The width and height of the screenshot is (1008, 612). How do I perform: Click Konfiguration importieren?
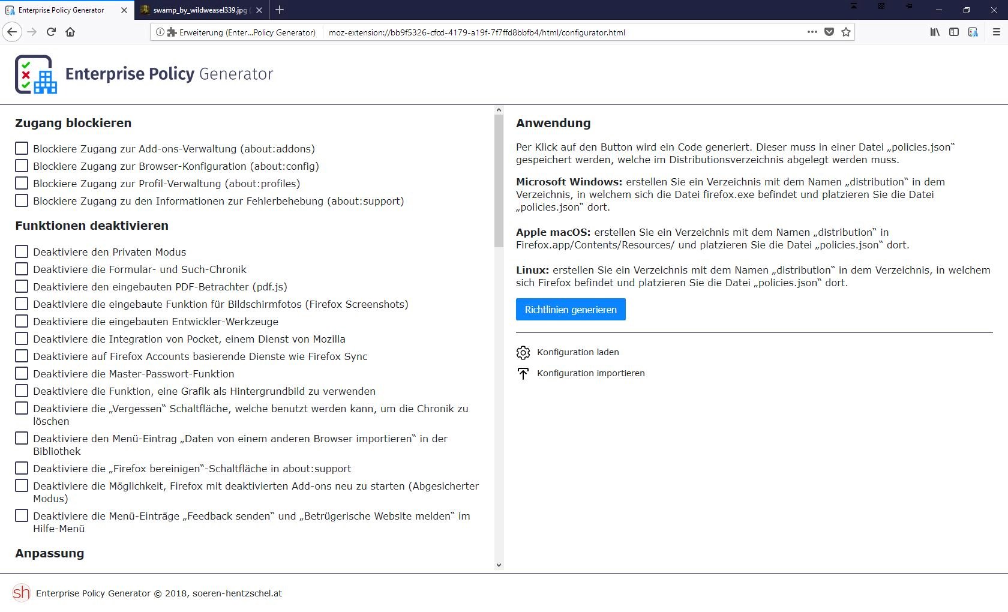(591, 373)
